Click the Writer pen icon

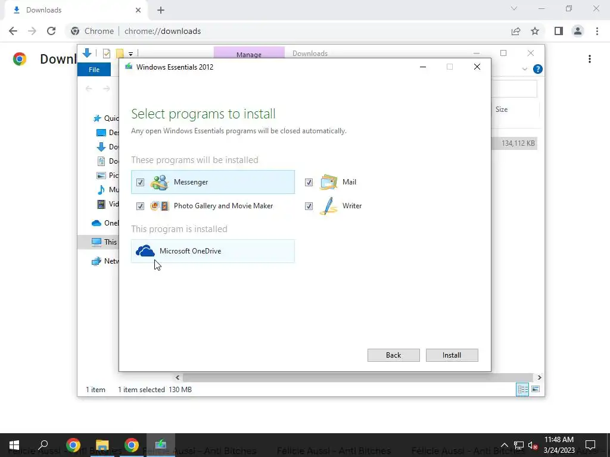[x=328, y=206]
